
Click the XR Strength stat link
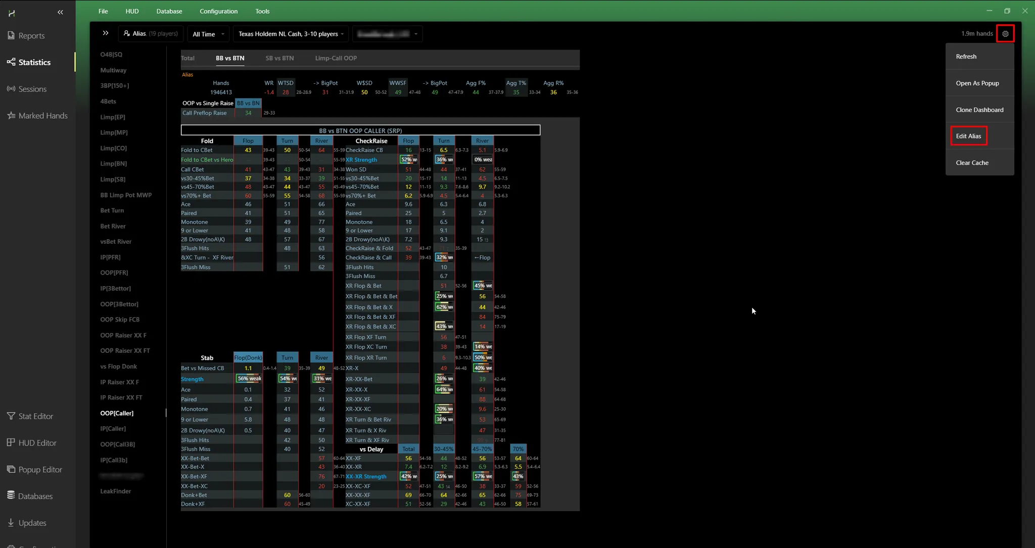[361, 159]
